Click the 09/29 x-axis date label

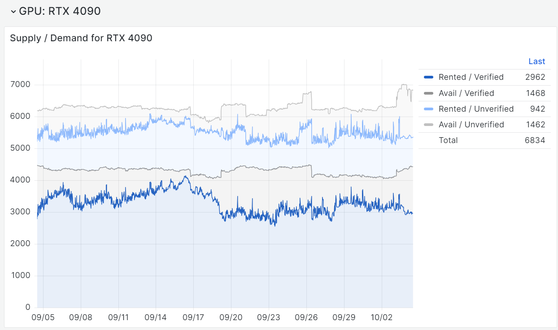[x=344, y=317]
